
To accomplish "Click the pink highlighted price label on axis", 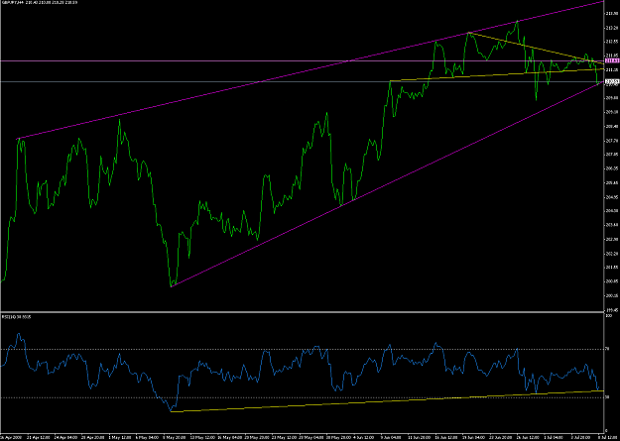I will 612,60.
